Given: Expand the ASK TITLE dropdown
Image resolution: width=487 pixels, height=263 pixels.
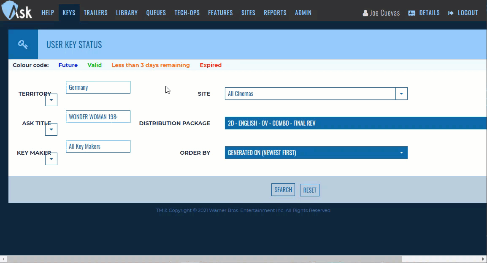Looking at the screenshot, I should tap(51, 129).
